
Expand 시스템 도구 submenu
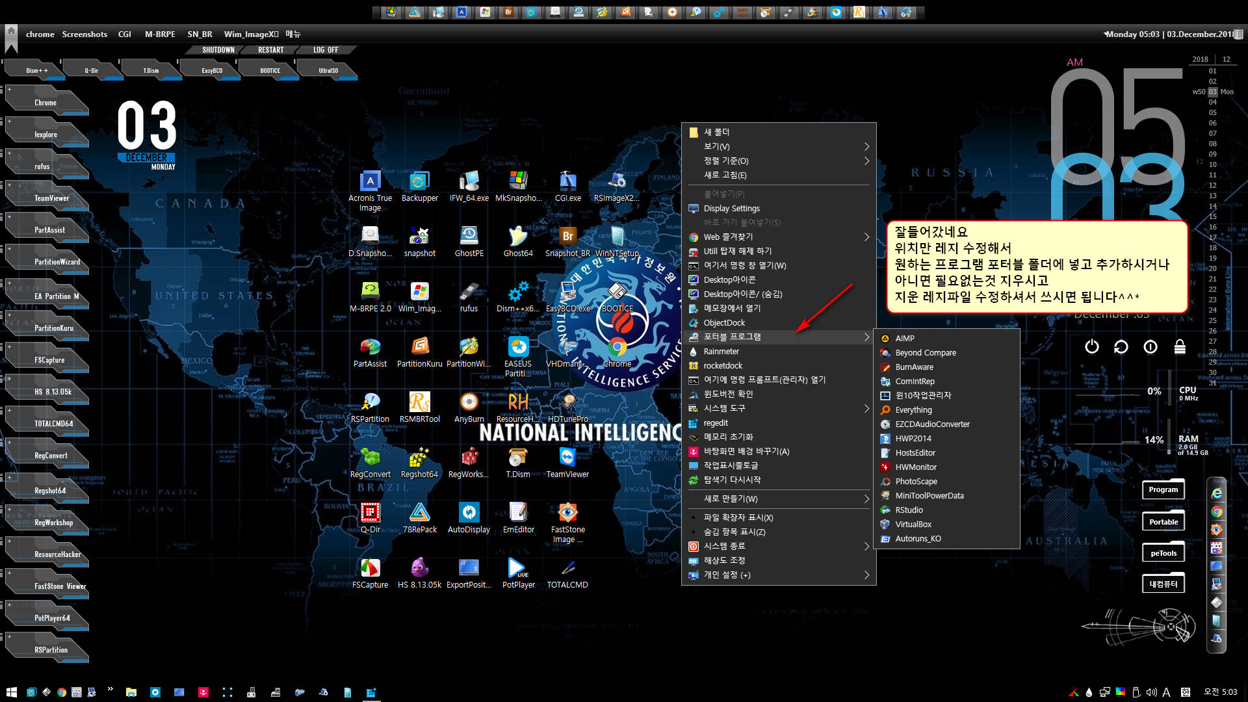(779, 408)
